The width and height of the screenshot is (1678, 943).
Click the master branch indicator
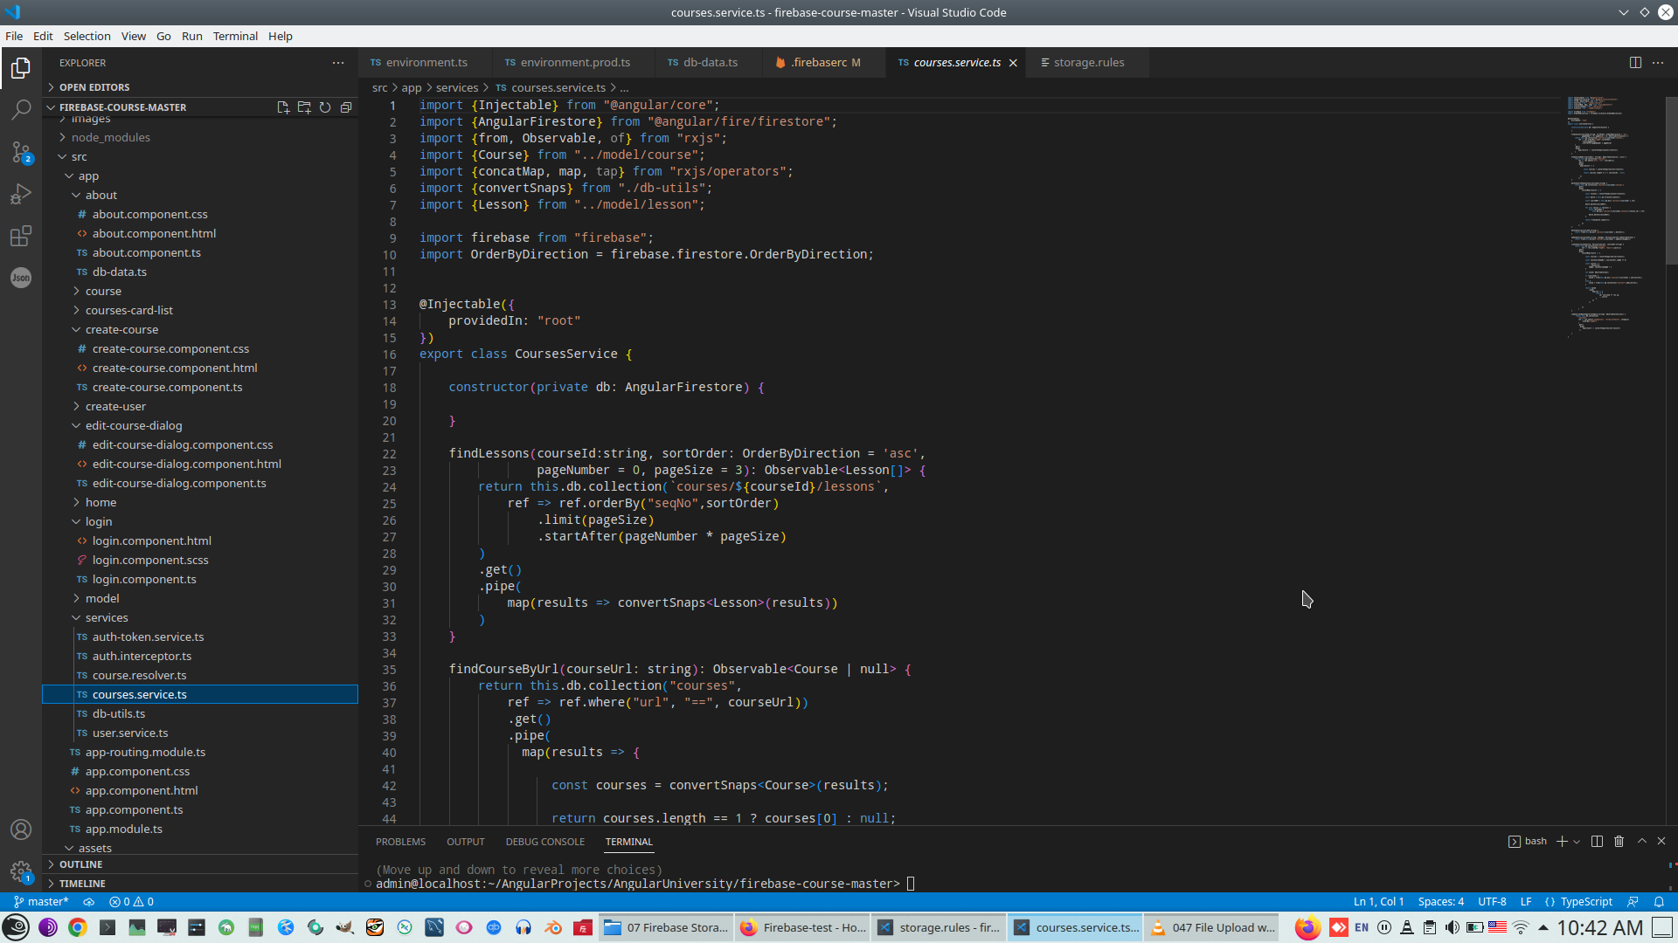coord(41,902)
